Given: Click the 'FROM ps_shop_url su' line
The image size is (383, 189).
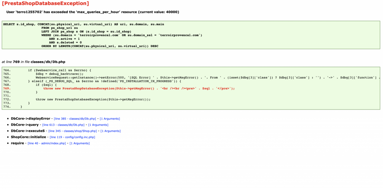Looking at the screenshot, I should pyautogui.click(x=60, y=28).
